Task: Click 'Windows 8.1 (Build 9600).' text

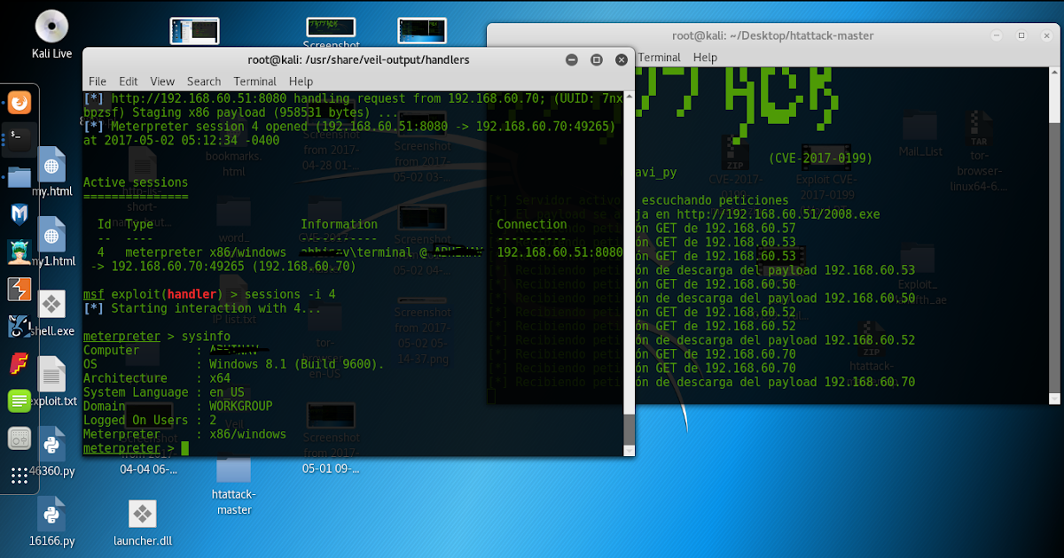Action: coord(296,364)
